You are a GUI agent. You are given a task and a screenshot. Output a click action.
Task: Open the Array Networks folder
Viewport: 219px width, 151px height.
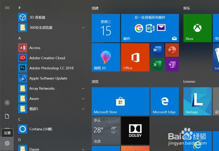tap(52, 89)
